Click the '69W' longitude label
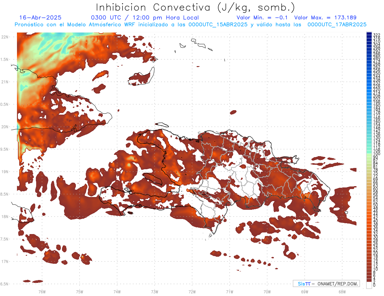Screen dimensions: 384x296 305,292
